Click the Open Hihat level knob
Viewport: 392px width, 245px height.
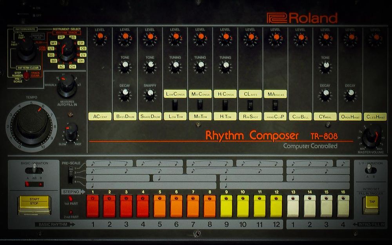[x=350, y=39]
